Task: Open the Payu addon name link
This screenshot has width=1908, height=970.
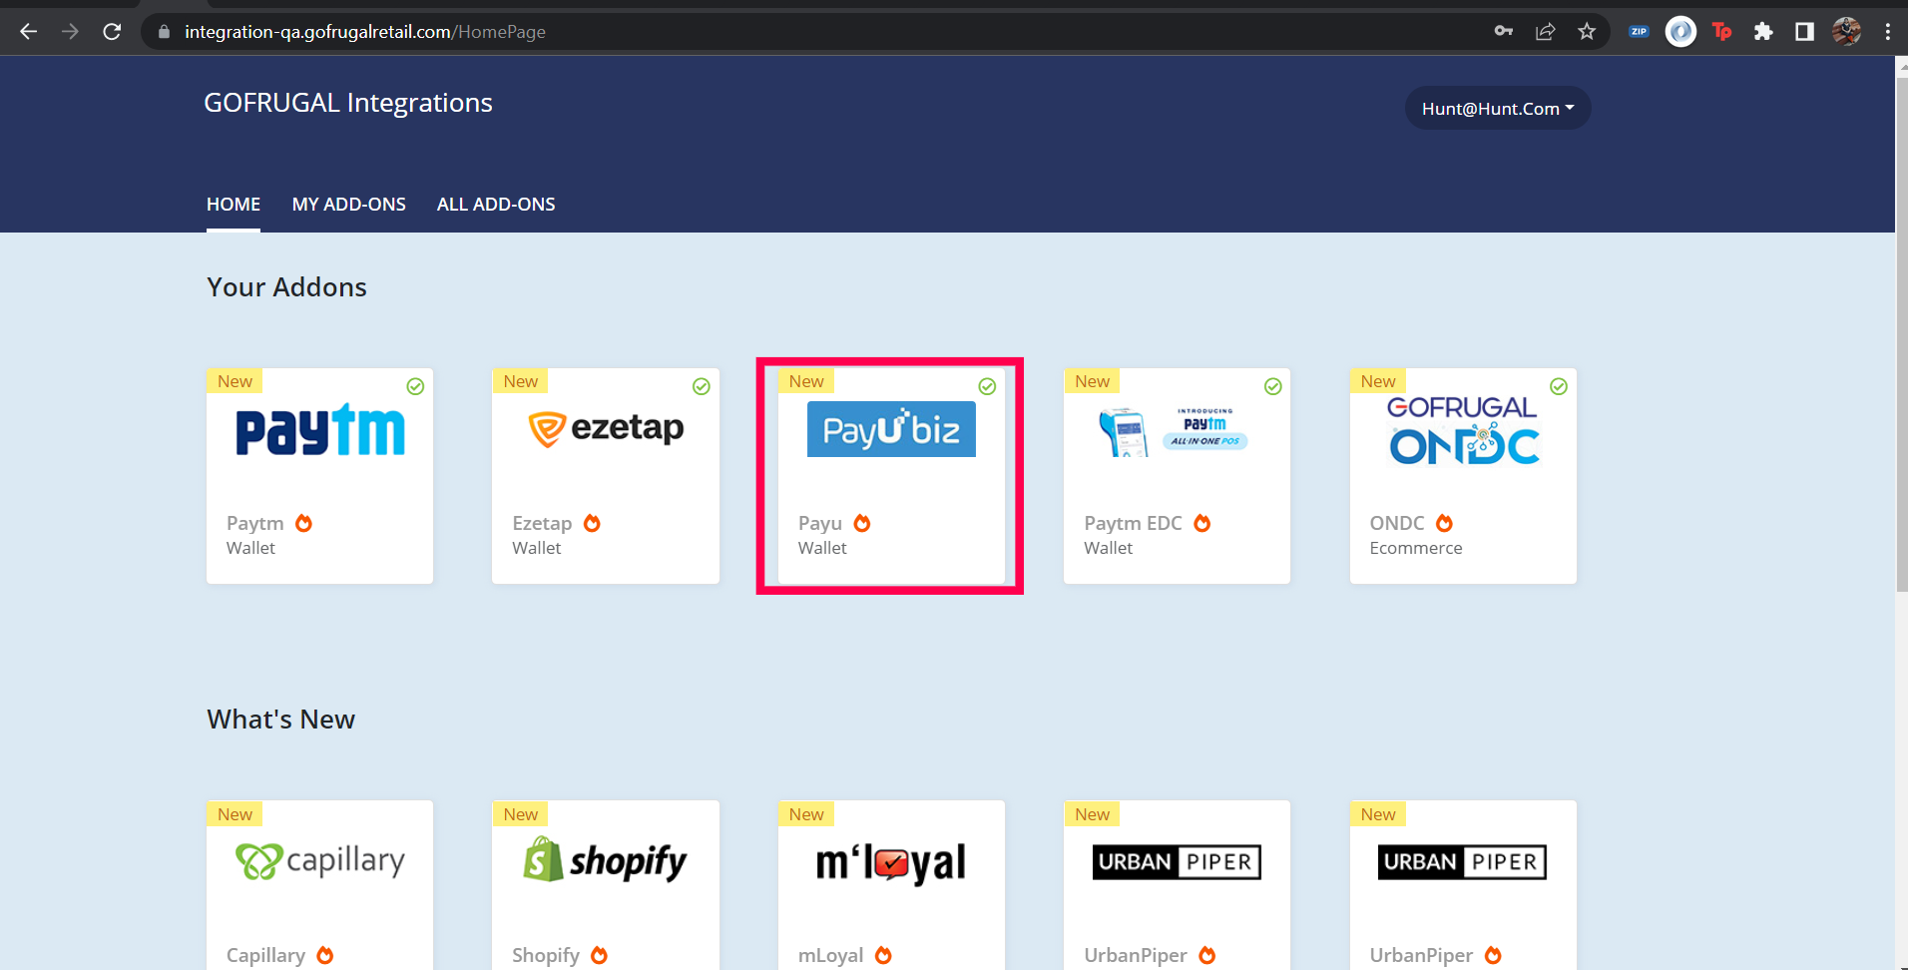Action: pos(820,523)
